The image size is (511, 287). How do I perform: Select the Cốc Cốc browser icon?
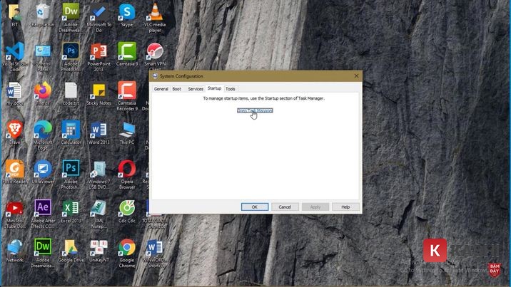[127, 212]
